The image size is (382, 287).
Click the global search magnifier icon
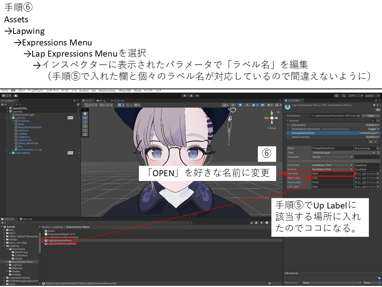pyautogui.click(x=343, y=96)
